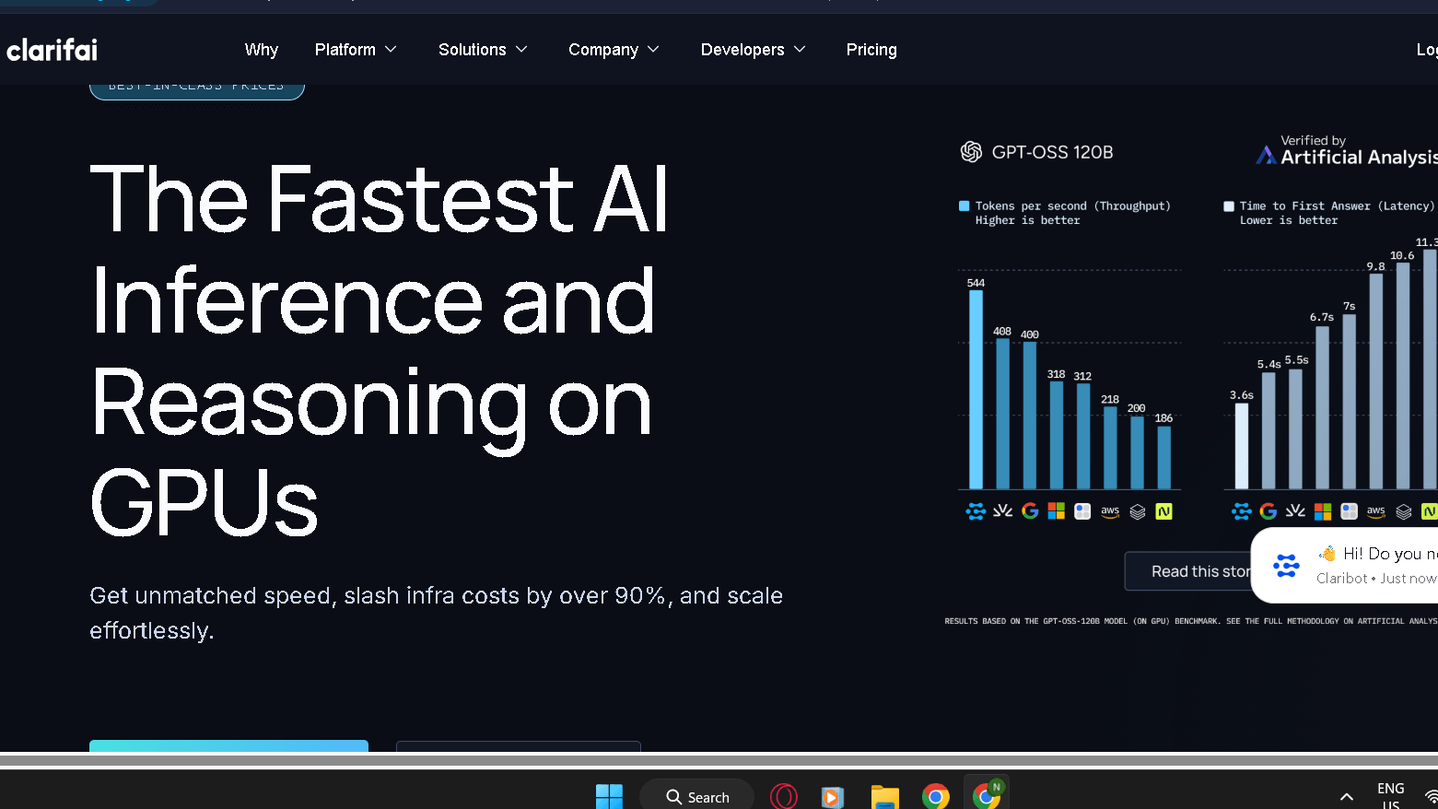Click the cyan call-to-action button at the bottom
Screen dimensions: 1438x809
point(228,746)
